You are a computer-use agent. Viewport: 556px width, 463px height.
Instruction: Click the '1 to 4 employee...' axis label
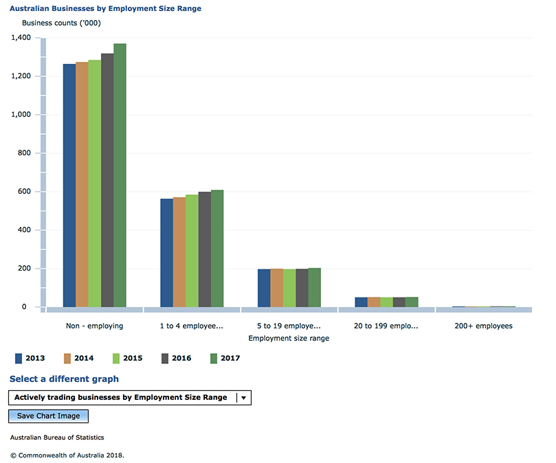(x=192, y=326)
